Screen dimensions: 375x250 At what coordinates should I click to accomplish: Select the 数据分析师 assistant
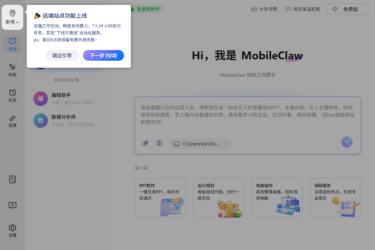pyautogui.click(x=67, y=120)
